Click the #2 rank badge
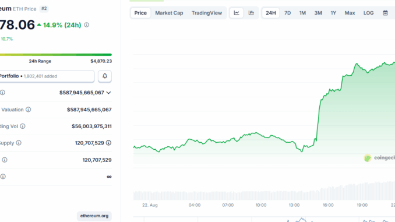This screenshot has height=222, width=395. click(44, 9)
